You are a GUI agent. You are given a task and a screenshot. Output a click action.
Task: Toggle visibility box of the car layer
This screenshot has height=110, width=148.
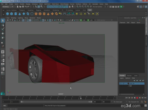coord(121,86)
